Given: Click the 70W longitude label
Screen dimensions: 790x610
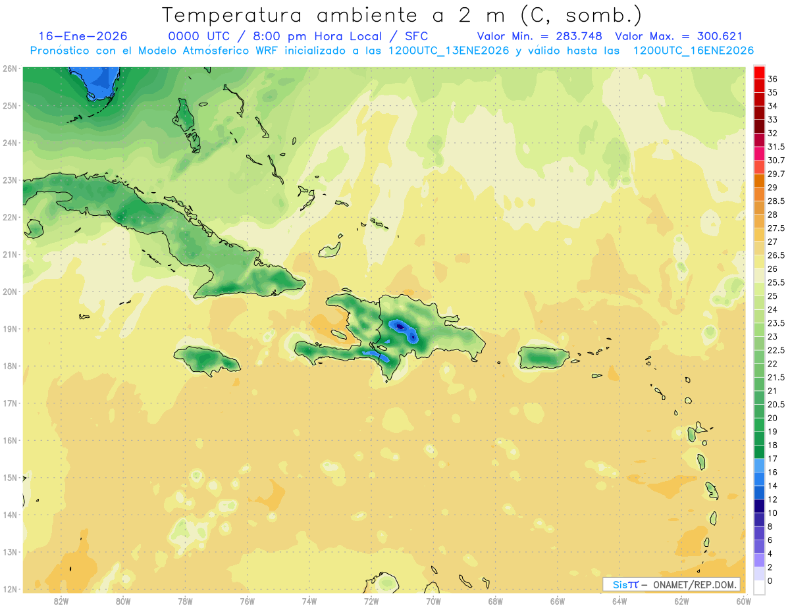Looking at the screenshot, I should (x=433, y=601).
